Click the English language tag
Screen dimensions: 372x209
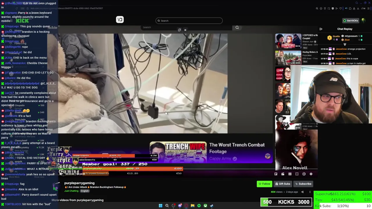tap(85, 191)
